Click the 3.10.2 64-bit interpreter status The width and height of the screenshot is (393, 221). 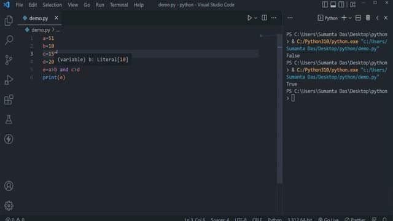pyautogui.click(x=300, y=219)
